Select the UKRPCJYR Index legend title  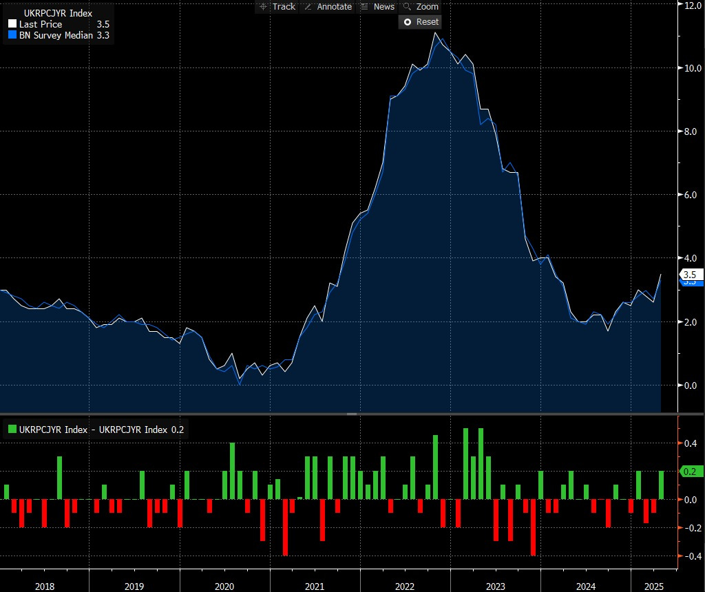coord(58,14)
